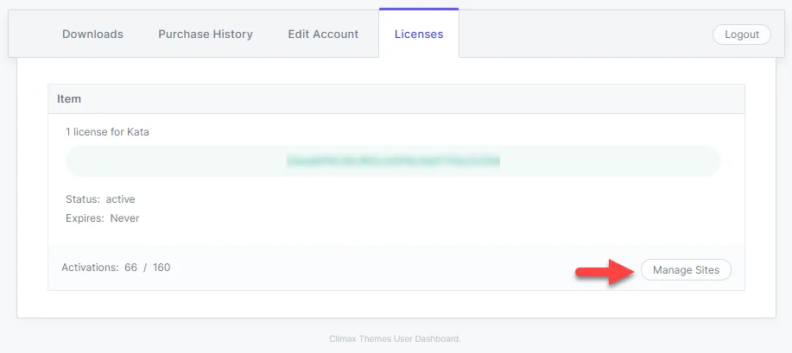The width and height of the screenshot is (792, 353).
Task: Click the 'Expires:' label
Action: [85, 218]
